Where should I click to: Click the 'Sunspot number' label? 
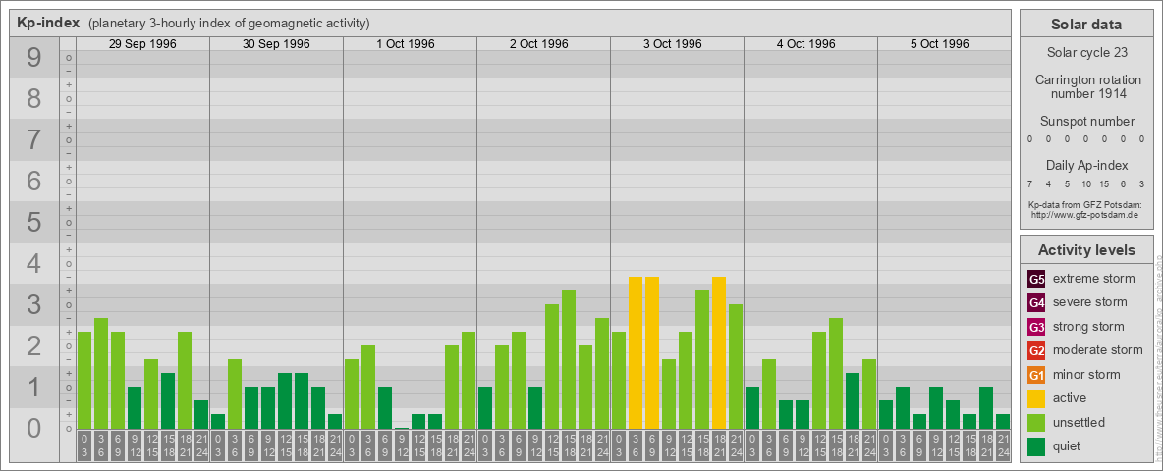(1086, 122)
